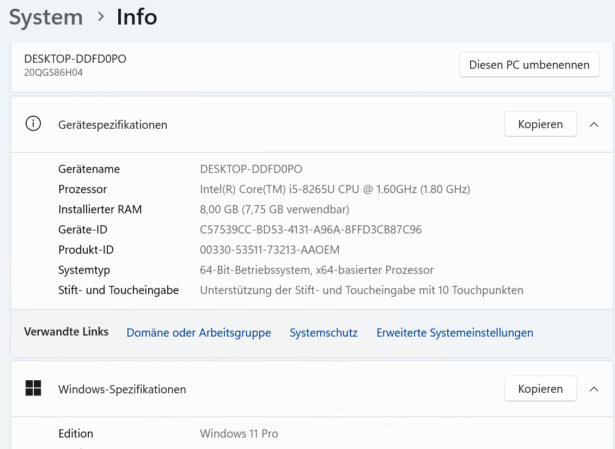
Task: Click the top DESKTOP-DDFD0PO PC name heading
Action: pyautogui.click(x=75, y=59)
